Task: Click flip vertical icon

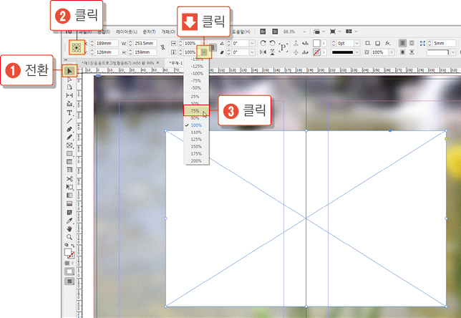Action: pos(273,52)
